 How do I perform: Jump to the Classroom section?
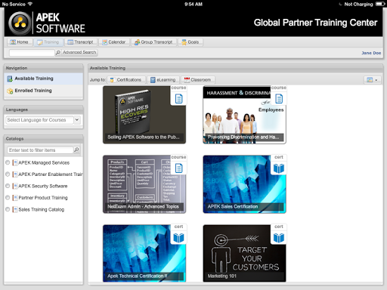198,80
